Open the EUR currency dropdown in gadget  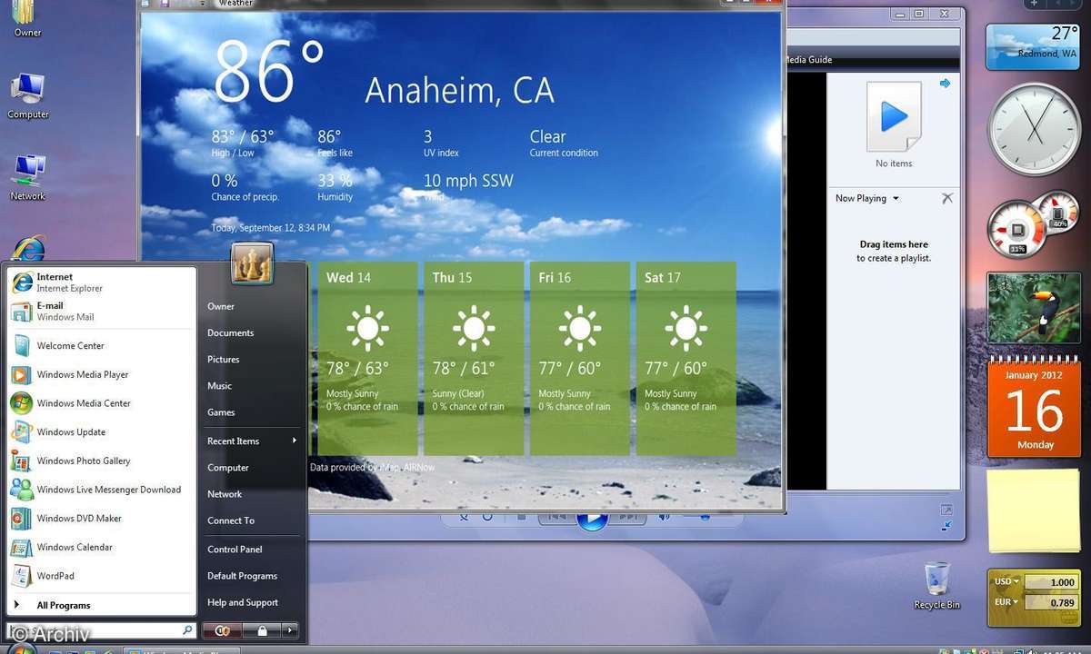tap(1007, 602)
